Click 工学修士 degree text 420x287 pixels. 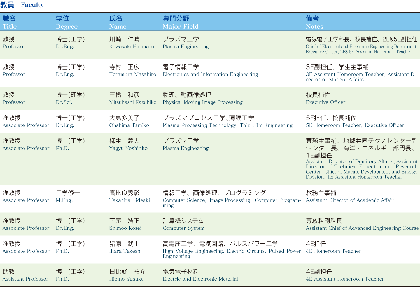coord(68,193)
